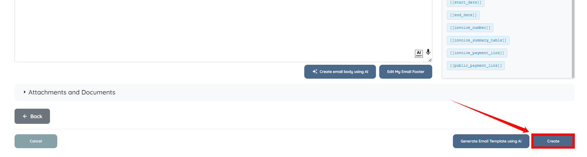The width and height of the screenshot is (587, 157).
Task: Insert the [[public_payment_link]] placeholder
Action: coord(476,66)
